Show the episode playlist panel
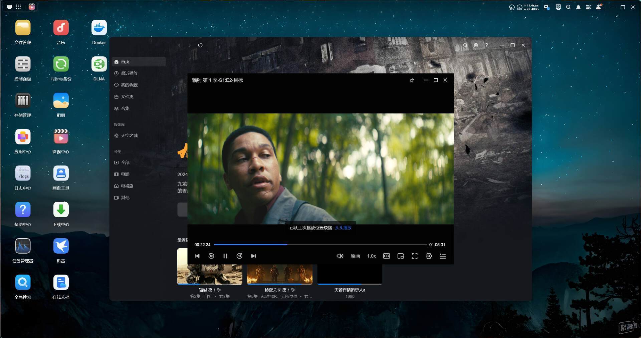 tap(443, 256)
